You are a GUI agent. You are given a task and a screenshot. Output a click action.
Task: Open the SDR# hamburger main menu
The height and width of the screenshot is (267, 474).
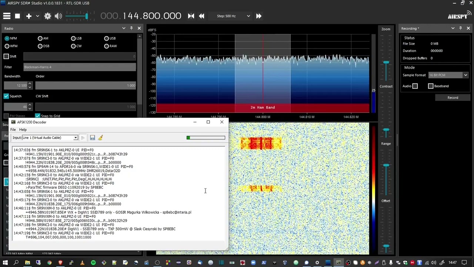point(7,16)
